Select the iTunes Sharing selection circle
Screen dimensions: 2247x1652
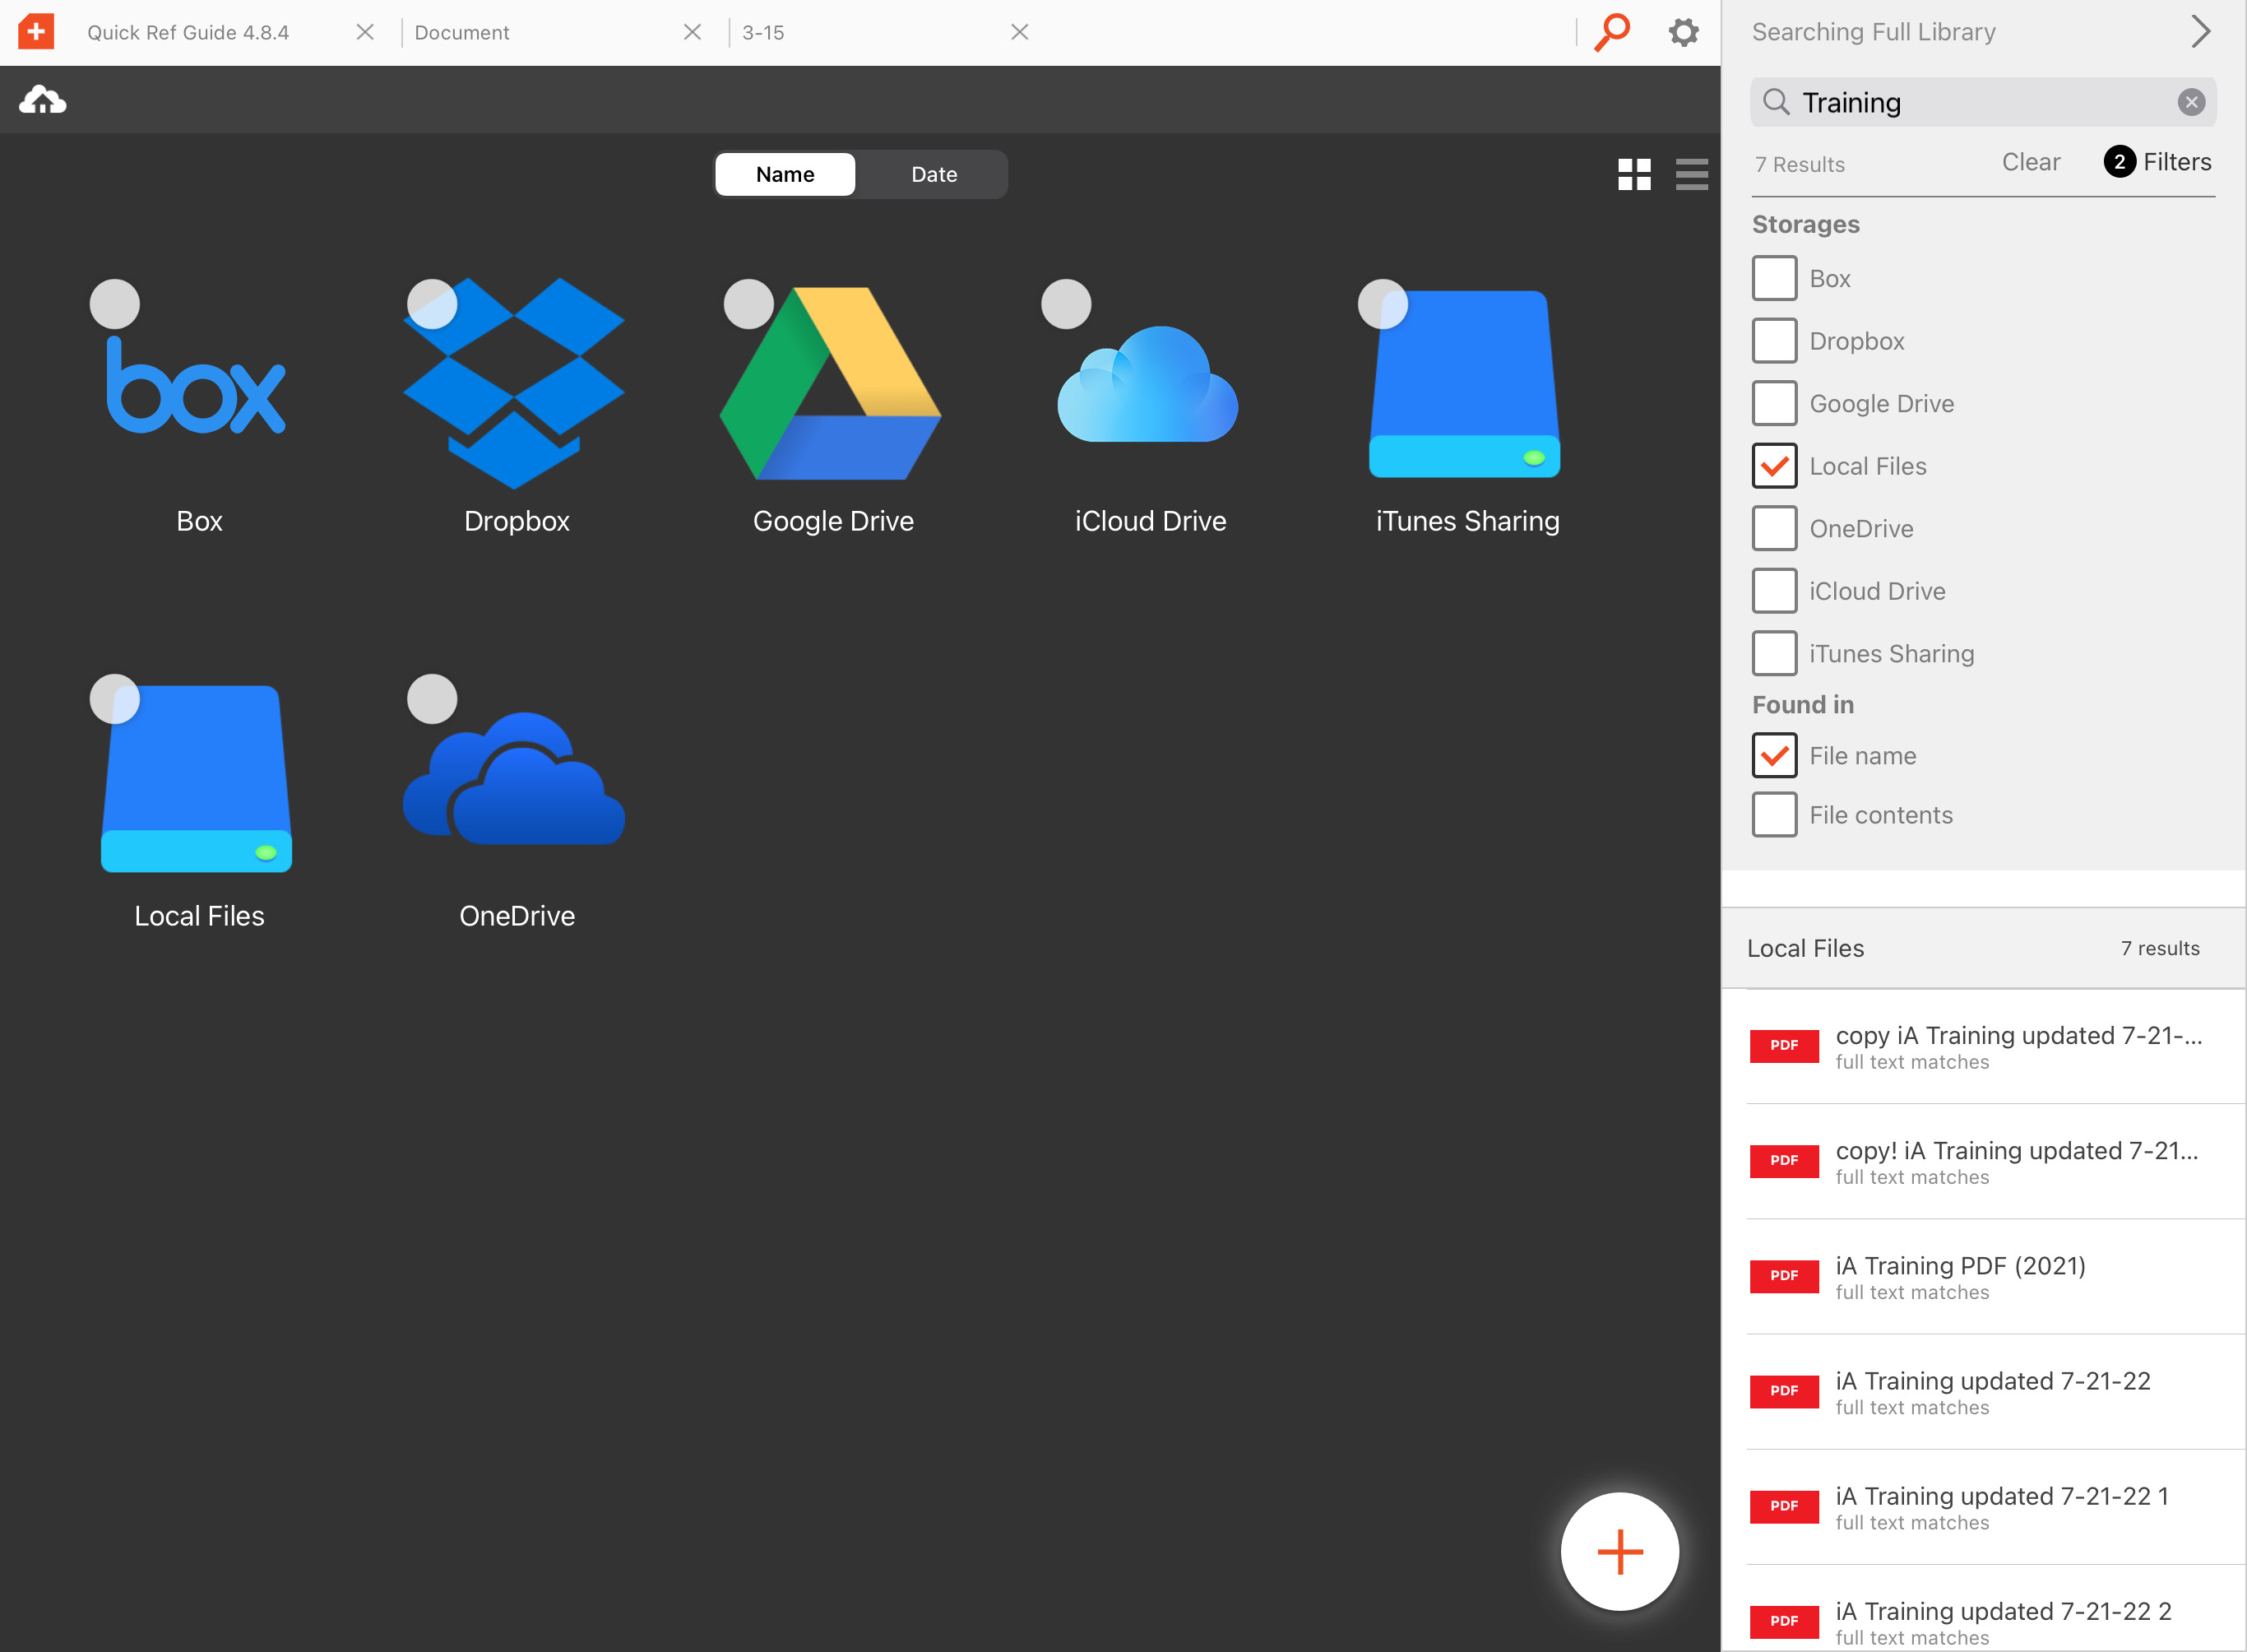pyautogui.click(x=1383, y=304)
